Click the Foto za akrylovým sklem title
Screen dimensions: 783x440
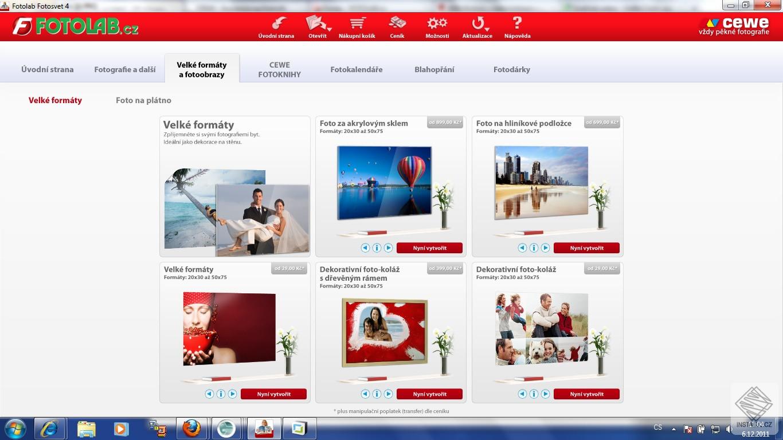coord(364,123)
